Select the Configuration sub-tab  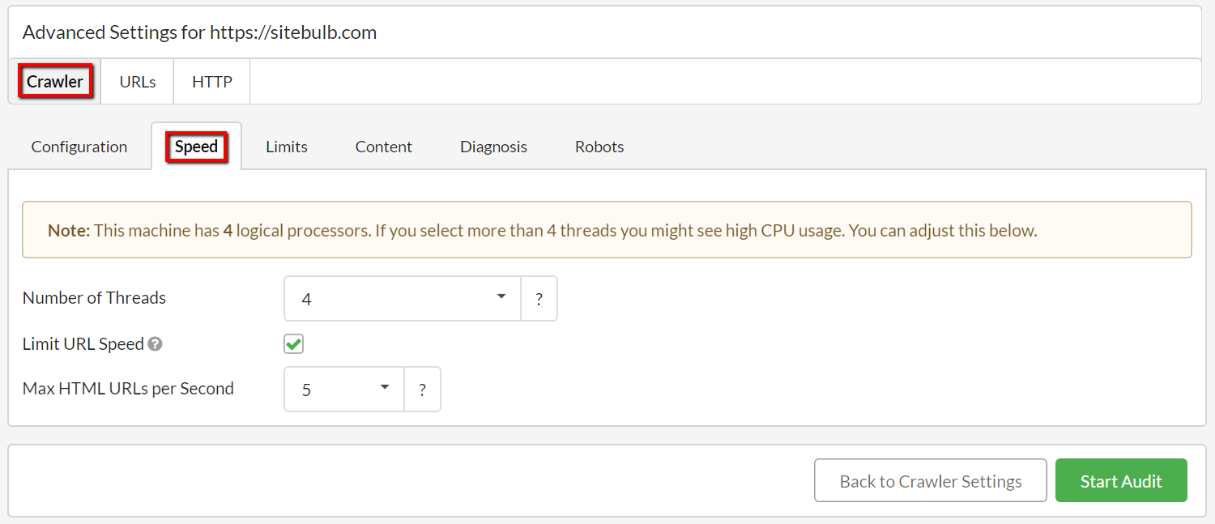(x=79, y=147)
